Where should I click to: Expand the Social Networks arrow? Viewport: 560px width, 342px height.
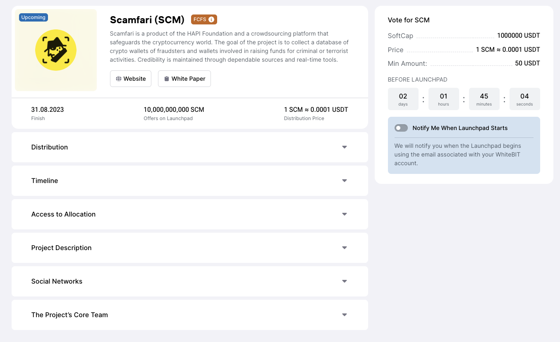[345, 281]
